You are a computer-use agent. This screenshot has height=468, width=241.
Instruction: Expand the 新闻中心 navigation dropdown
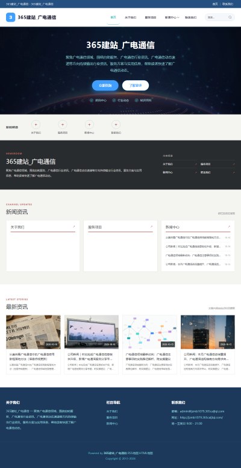pos(172,17)
